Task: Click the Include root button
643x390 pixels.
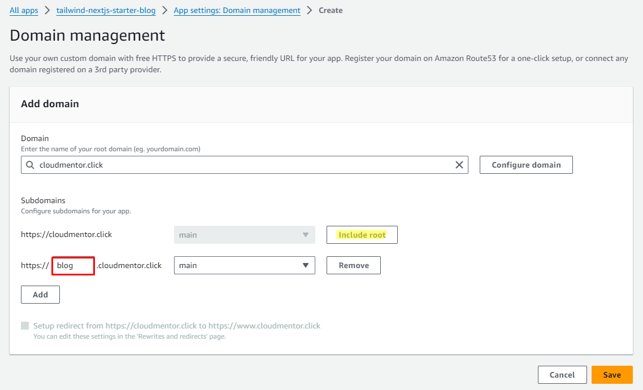Action: (x=362, y=235)
